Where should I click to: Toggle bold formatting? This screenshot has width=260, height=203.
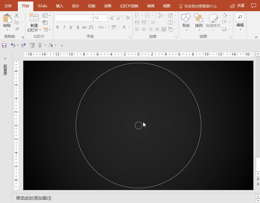coord(57,27)
